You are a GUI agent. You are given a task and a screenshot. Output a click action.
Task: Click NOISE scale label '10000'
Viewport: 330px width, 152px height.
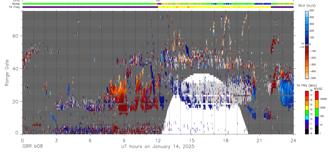(x=323, y=99)
